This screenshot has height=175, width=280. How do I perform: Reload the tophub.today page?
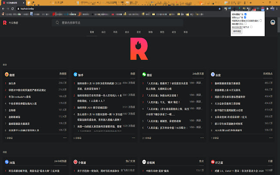(x=13, y=9)
